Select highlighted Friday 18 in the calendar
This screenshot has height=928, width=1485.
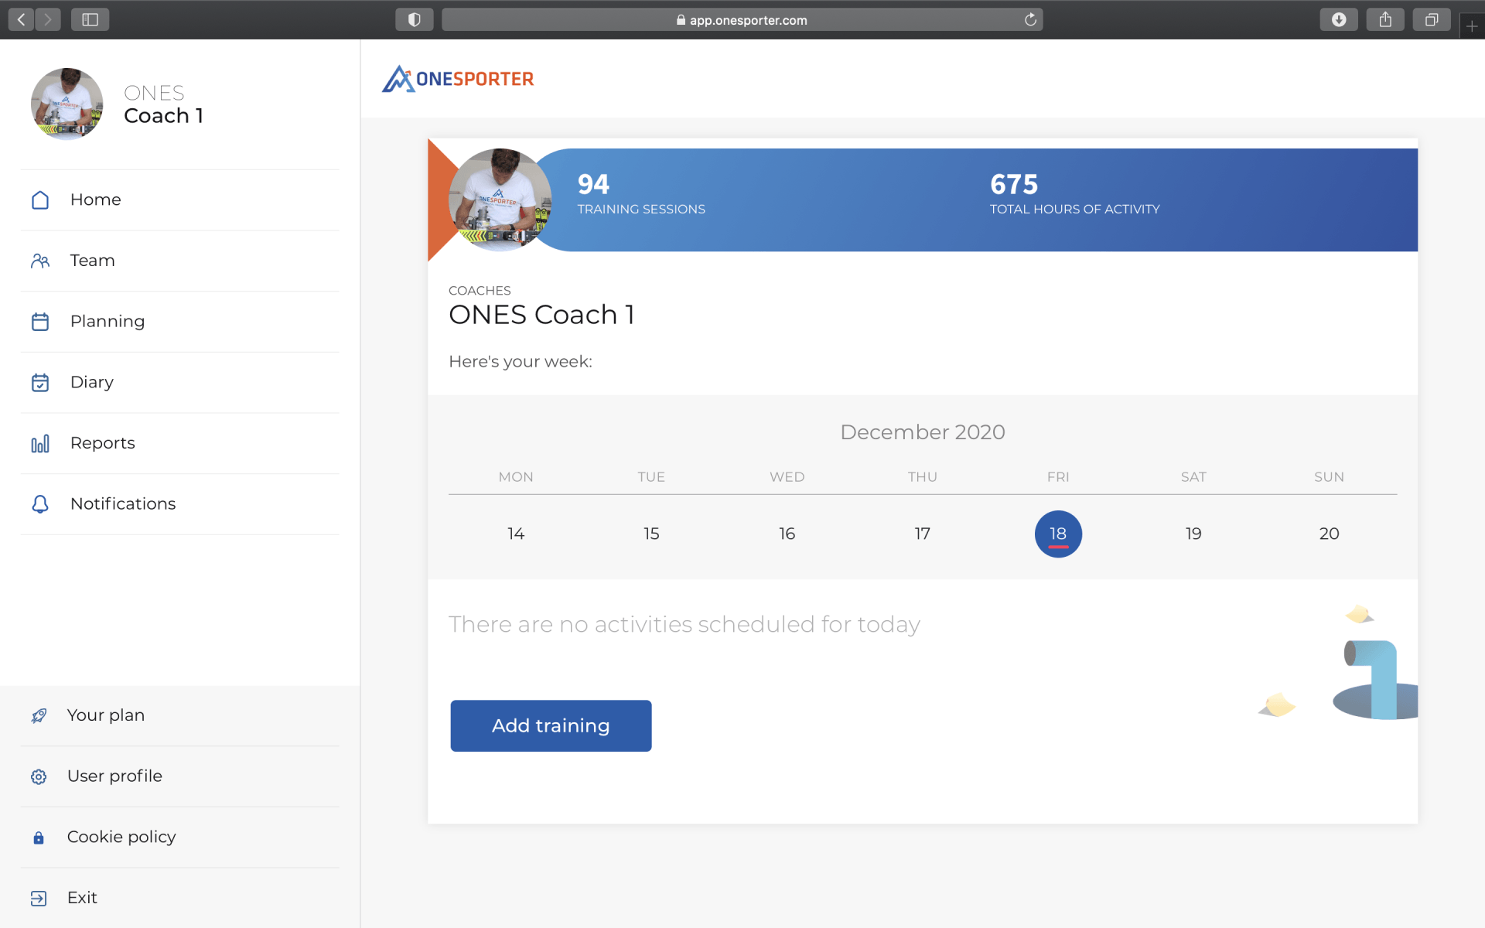point(1058,534)
